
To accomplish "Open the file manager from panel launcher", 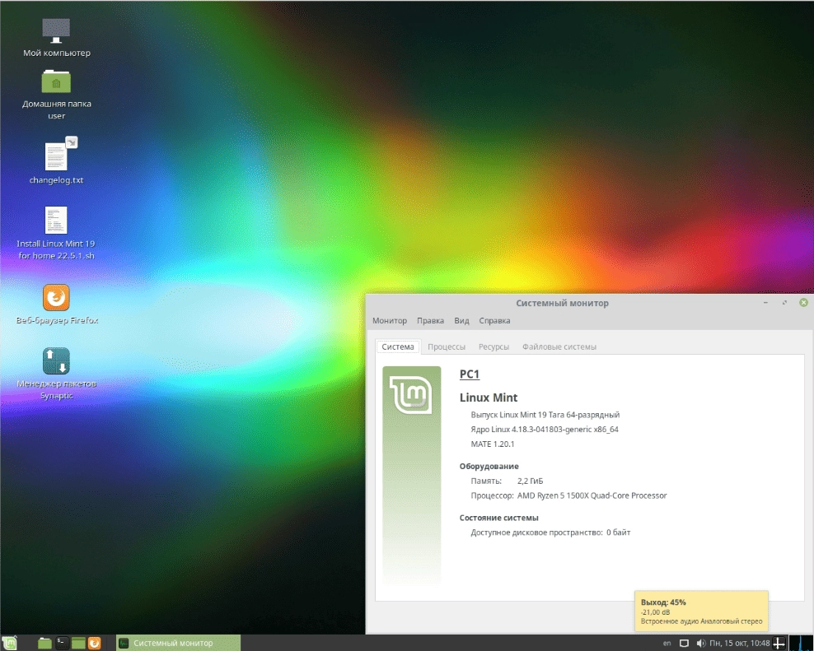I will [44, 644].
